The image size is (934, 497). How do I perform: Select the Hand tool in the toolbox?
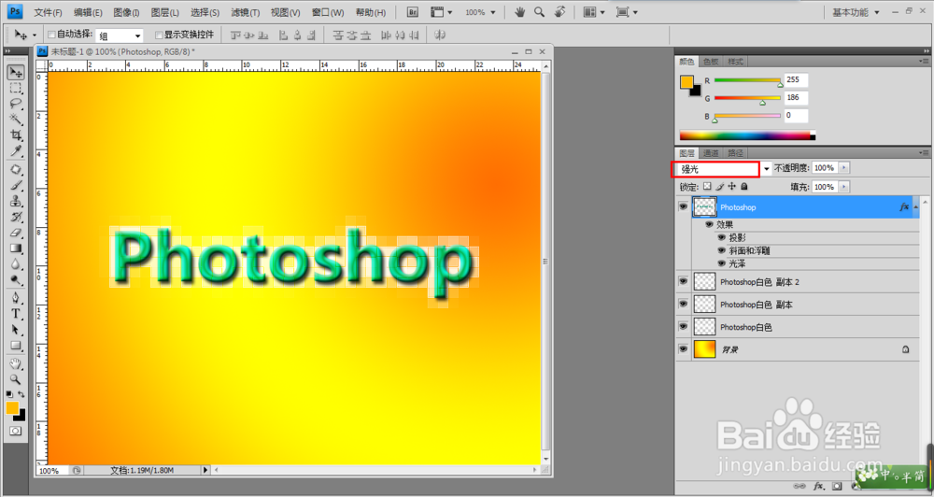click(16, 363)
